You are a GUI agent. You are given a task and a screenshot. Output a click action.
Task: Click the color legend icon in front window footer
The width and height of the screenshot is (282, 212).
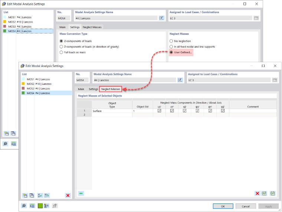point(47,206)
